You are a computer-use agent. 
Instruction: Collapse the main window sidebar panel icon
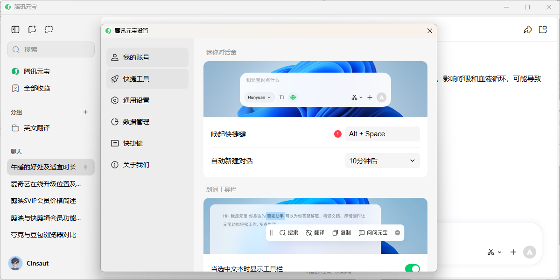[15, 29]
